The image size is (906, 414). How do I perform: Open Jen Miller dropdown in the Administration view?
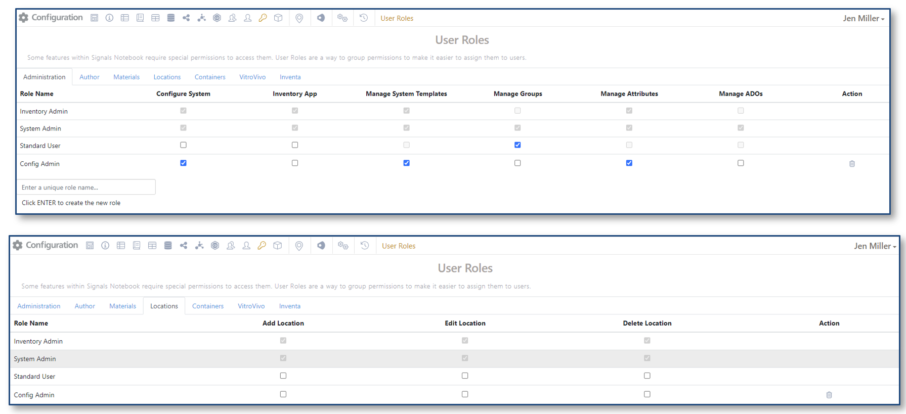pyautogui.click(x=864, y=18)
